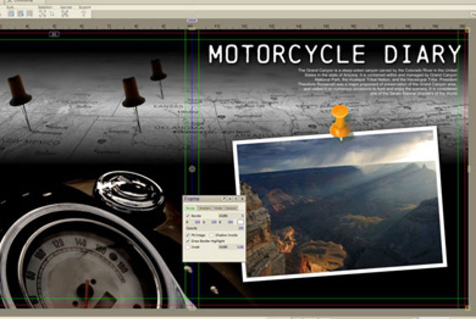Switch to the third tab in Frame panel
Image resolution: width=476 pixels, height=319 pixels.
(x=218, y=208)
